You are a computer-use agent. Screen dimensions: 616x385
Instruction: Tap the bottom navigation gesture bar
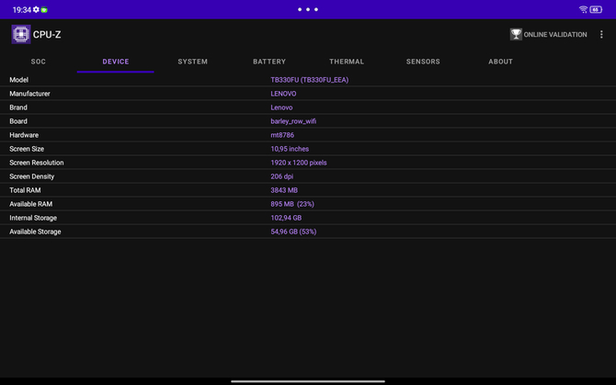tap(308, 381)
